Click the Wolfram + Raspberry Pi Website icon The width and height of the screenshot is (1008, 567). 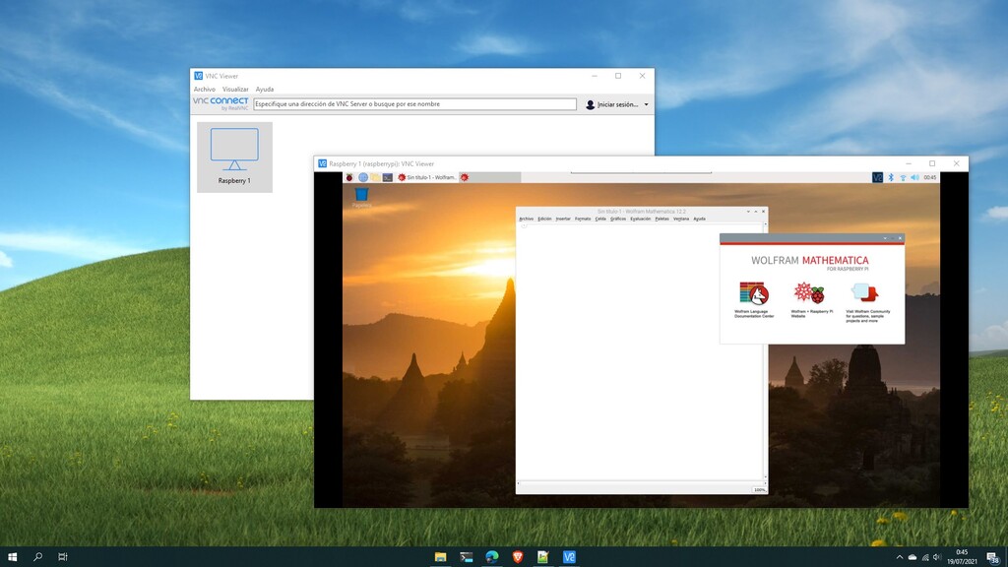tap(808, 292)
